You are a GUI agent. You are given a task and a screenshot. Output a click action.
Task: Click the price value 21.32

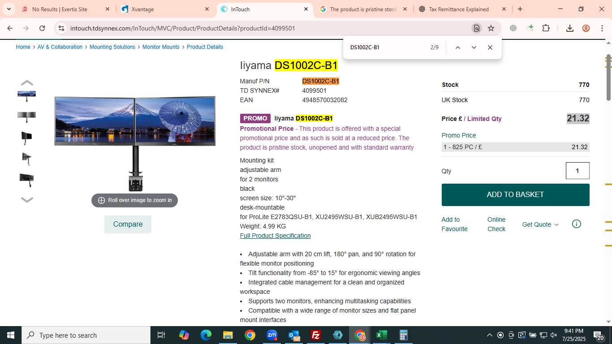coord(578,118)
